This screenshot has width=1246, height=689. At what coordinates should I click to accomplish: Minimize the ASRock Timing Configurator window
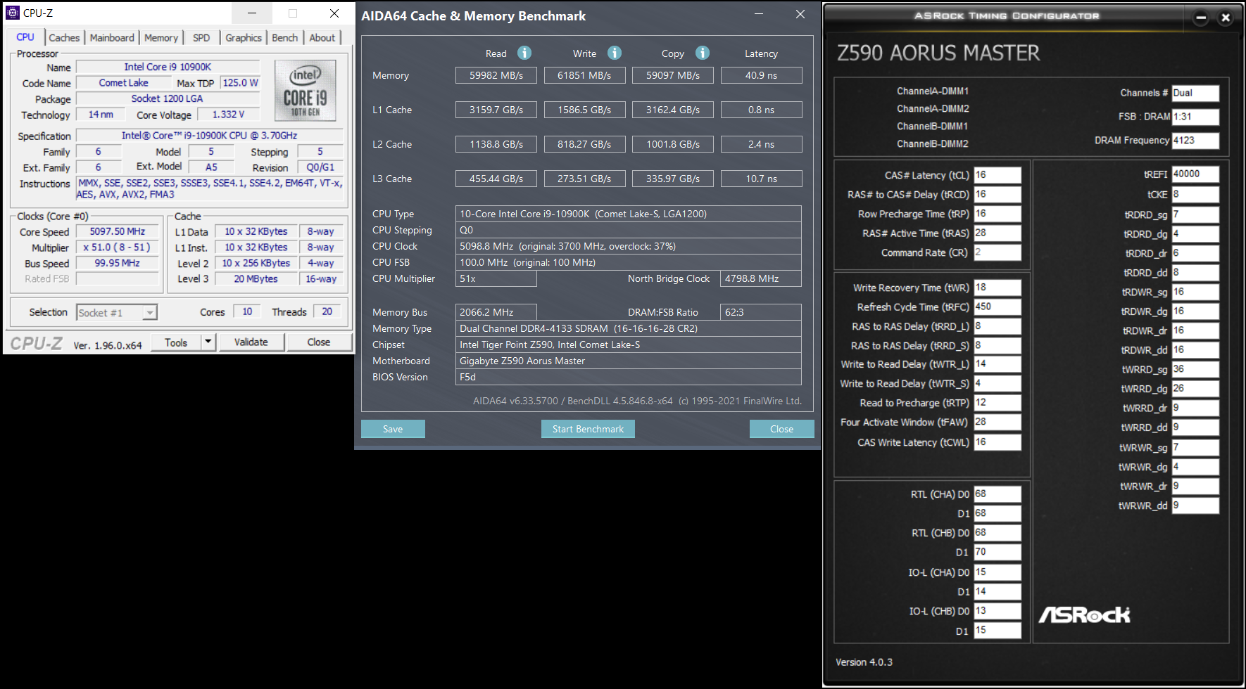click(x=1201, y=18)
